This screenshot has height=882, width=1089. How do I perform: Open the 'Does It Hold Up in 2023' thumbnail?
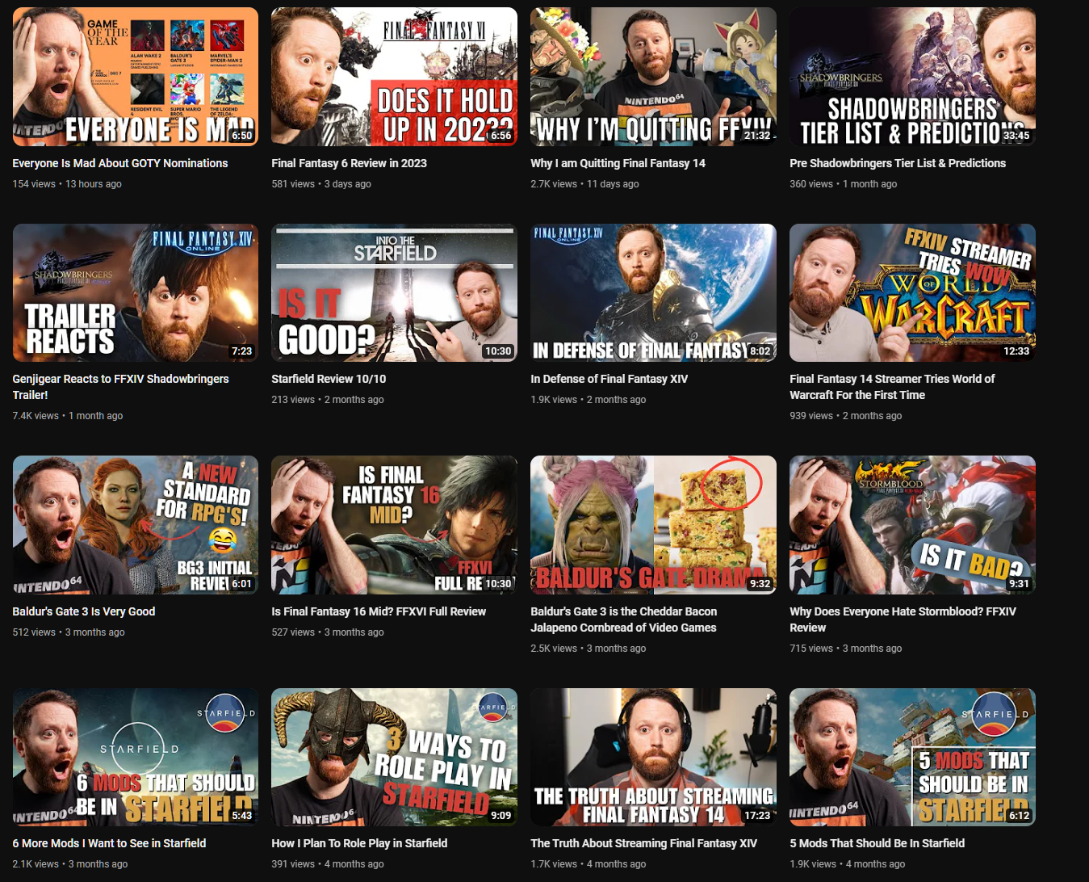[x=394, y=77]
